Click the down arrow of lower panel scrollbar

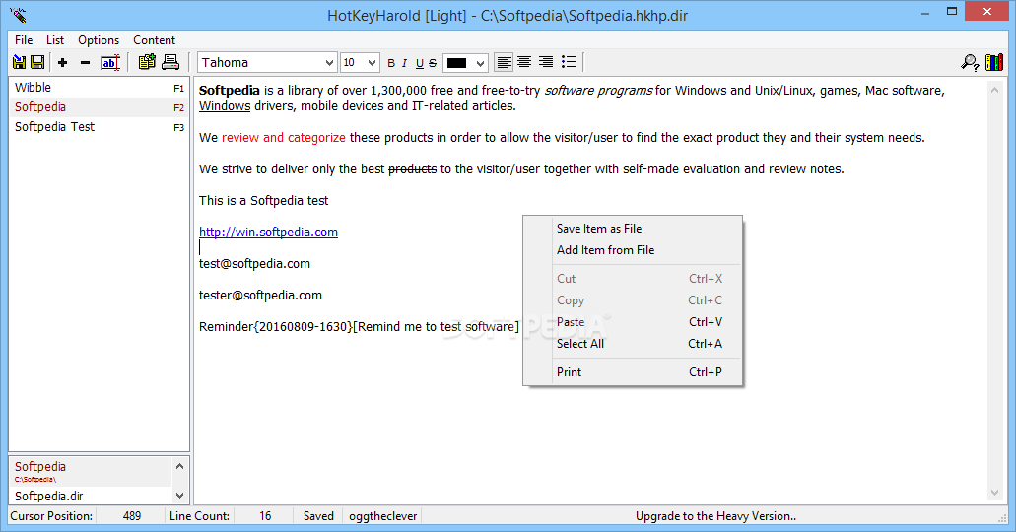(x=179, y=496)
